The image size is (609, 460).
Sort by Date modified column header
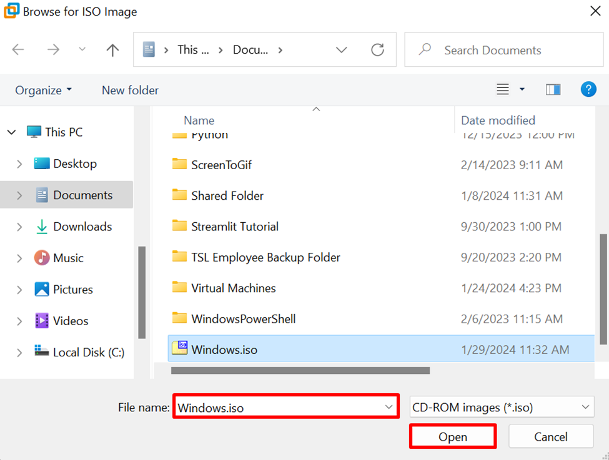pos(498,120)
